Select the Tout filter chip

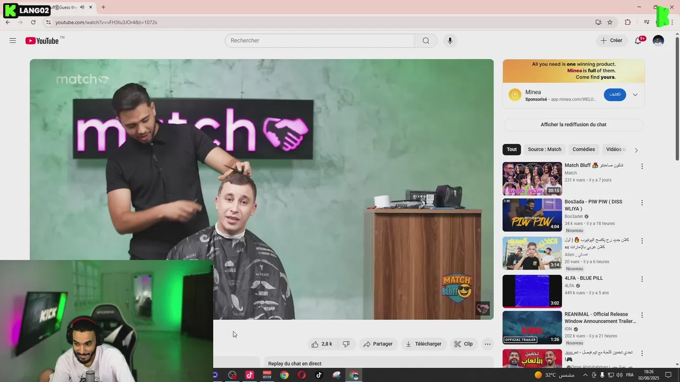click(x=512, y=149)
